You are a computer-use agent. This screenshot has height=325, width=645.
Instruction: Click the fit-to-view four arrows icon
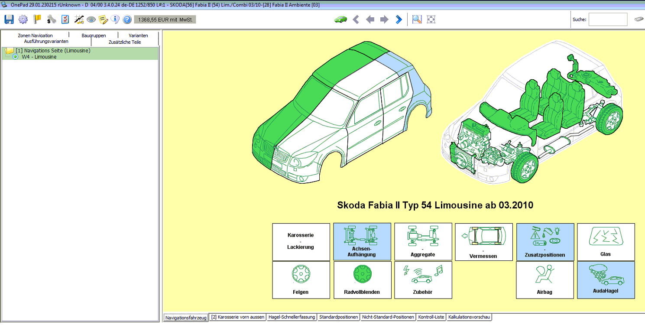coord(431,19)
